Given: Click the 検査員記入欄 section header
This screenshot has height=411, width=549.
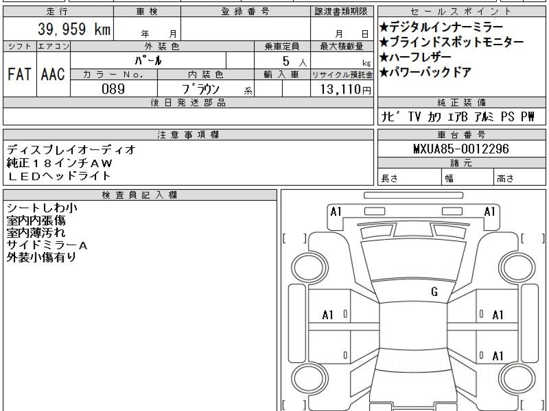Looking at the screenshot, I should (x=140, y=195).
